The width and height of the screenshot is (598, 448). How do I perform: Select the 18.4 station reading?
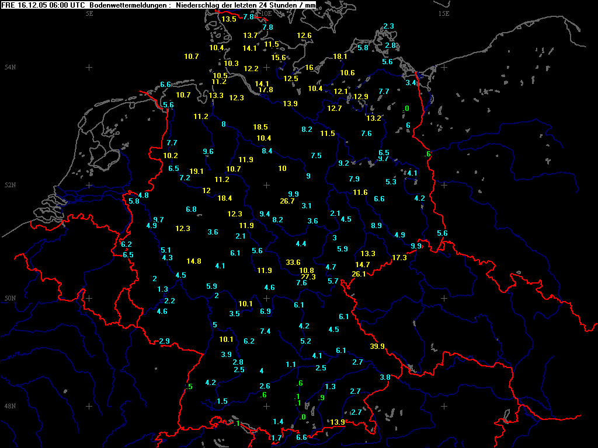(225, 198)
